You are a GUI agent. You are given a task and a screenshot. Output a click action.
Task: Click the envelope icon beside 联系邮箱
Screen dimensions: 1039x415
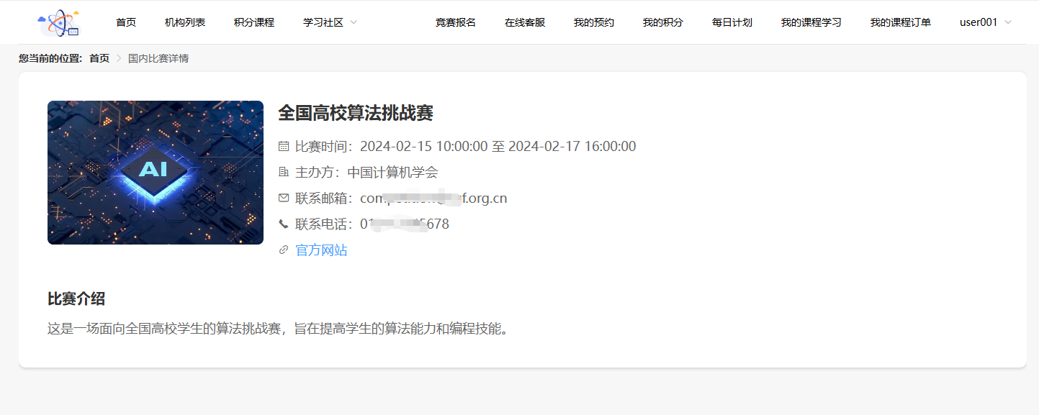[x=284, y=198]
